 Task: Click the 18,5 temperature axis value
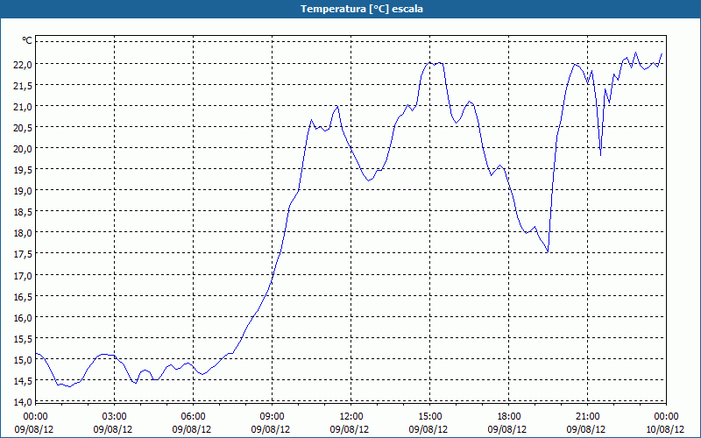point(23,212)
